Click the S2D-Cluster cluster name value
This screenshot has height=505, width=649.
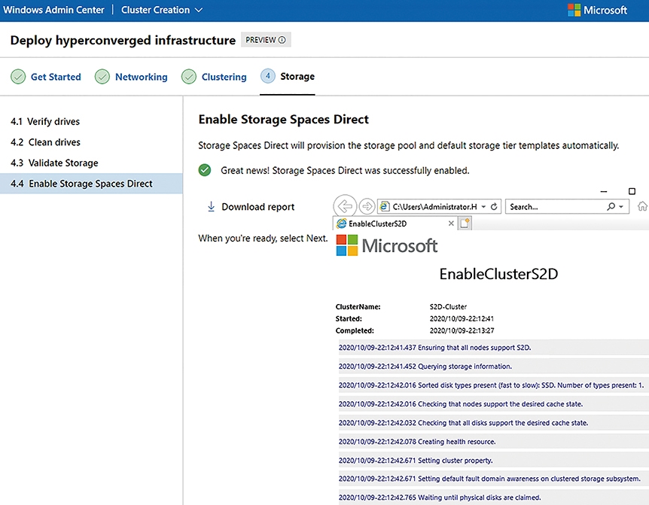(x=448, y=307)
